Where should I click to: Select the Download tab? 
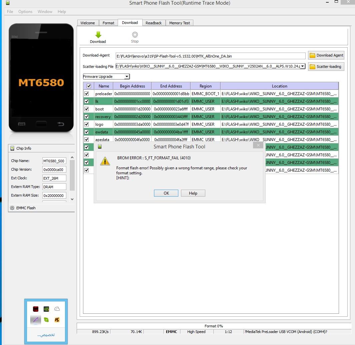click(130, 23)
